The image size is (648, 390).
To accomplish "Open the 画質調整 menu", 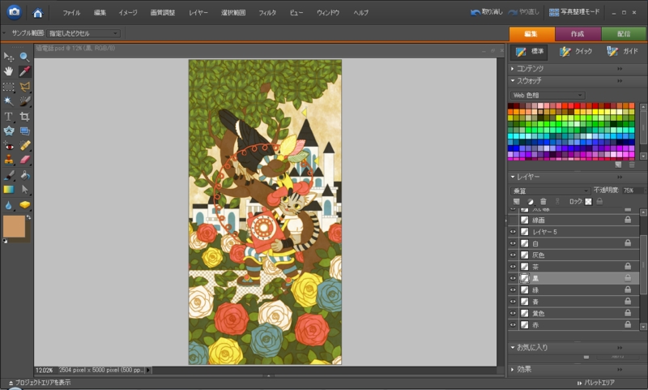I will coord(163,13).
